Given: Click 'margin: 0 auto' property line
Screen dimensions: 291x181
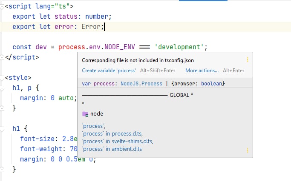Looking at the screenshot, I should click(49, 98).
